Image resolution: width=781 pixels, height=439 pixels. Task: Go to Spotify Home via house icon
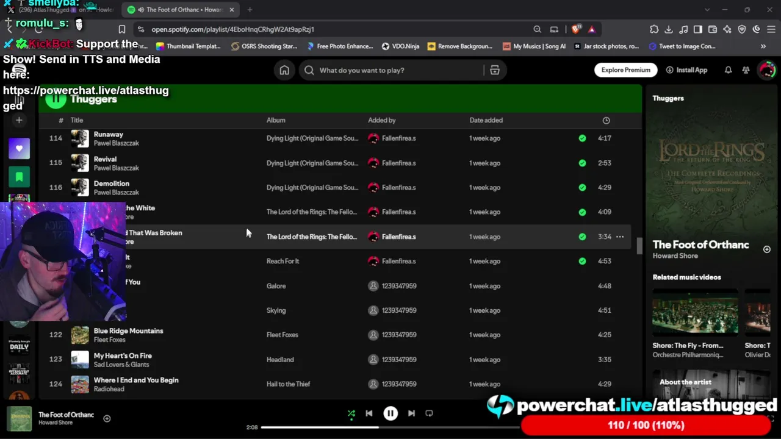click(x=284, y=70)
